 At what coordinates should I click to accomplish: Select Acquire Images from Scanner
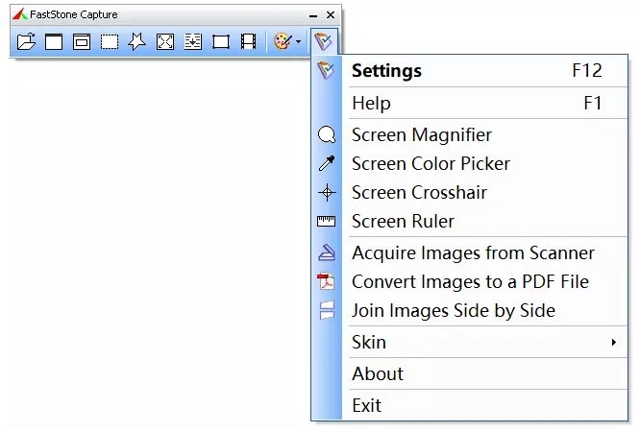coord(473,253)
